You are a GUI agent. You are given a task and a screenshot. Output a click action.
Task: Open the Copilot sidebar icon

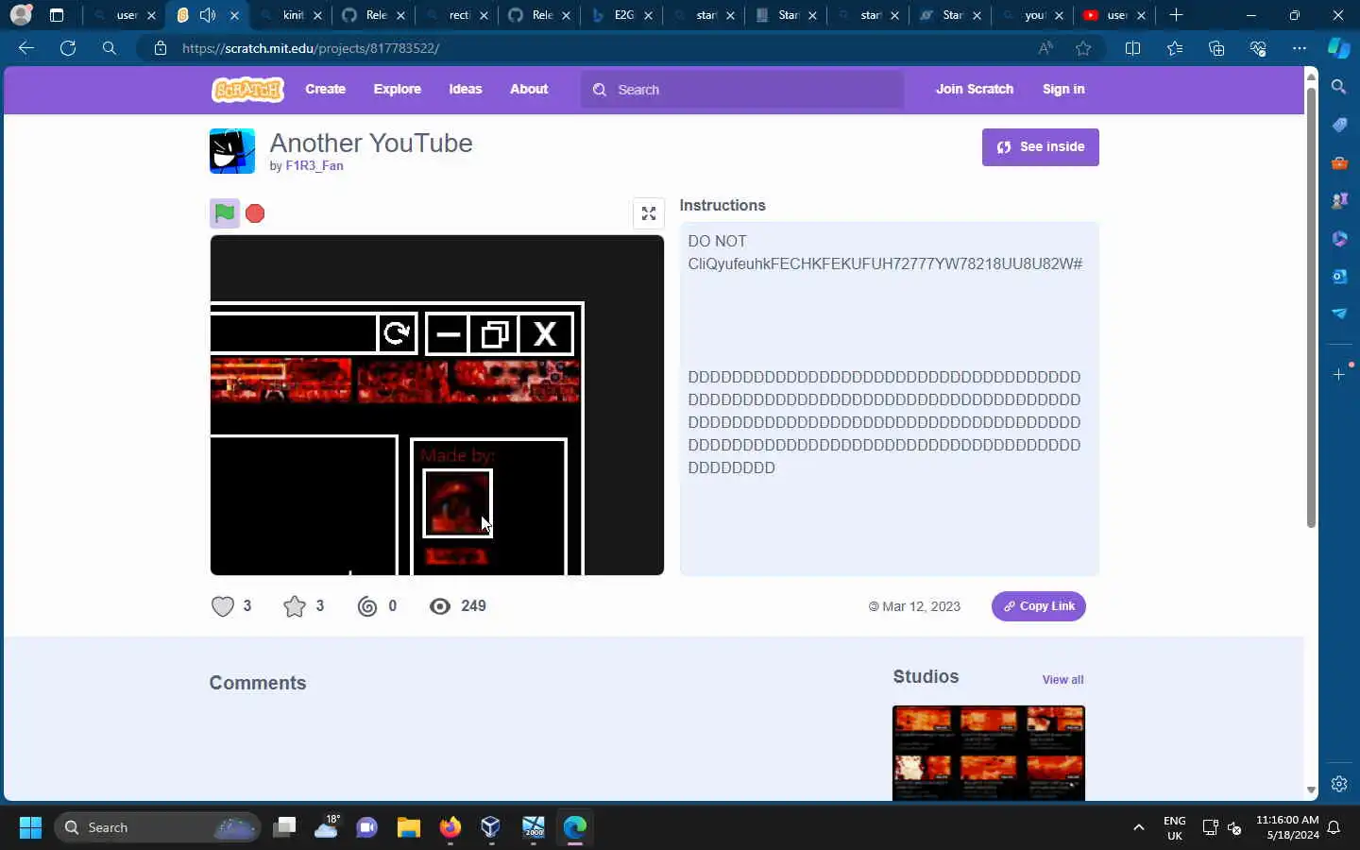click(x=1339, y=48)
